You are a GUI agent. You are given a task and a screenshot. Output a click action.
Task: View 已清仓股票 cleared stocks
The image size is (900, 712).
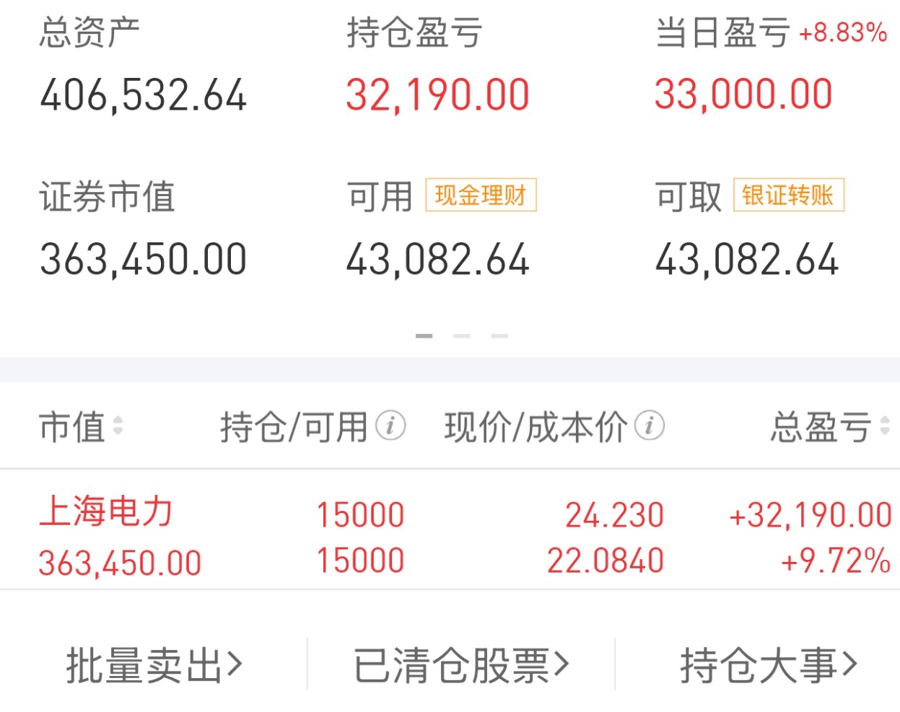[461, 664]
